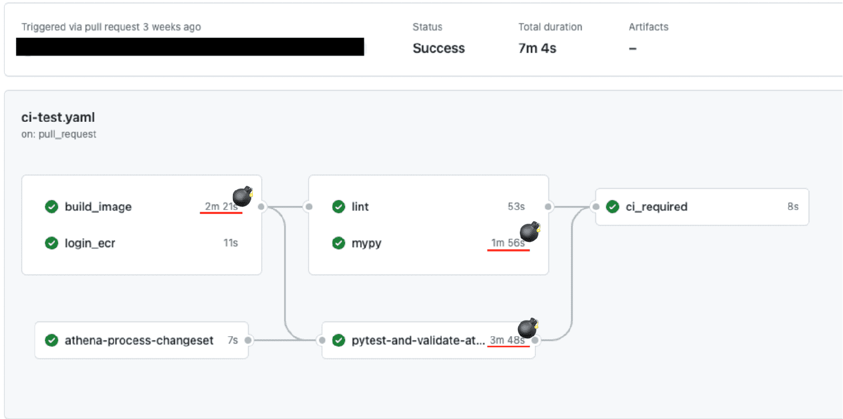Open the build_image job
The image size is (843, 419).
coord(98,207)
